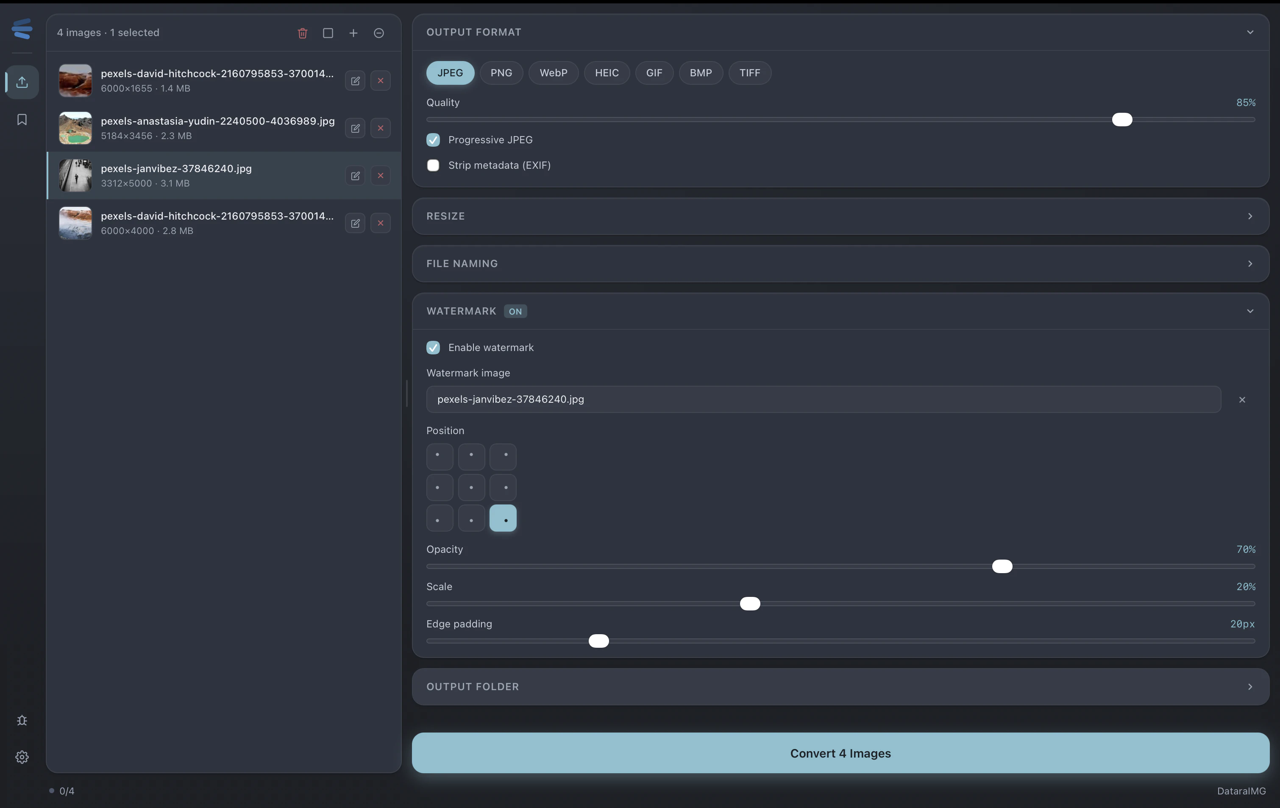
Task: Click the circled minus icon in list header
Action: pyautogui.click(x=379, y=33)
